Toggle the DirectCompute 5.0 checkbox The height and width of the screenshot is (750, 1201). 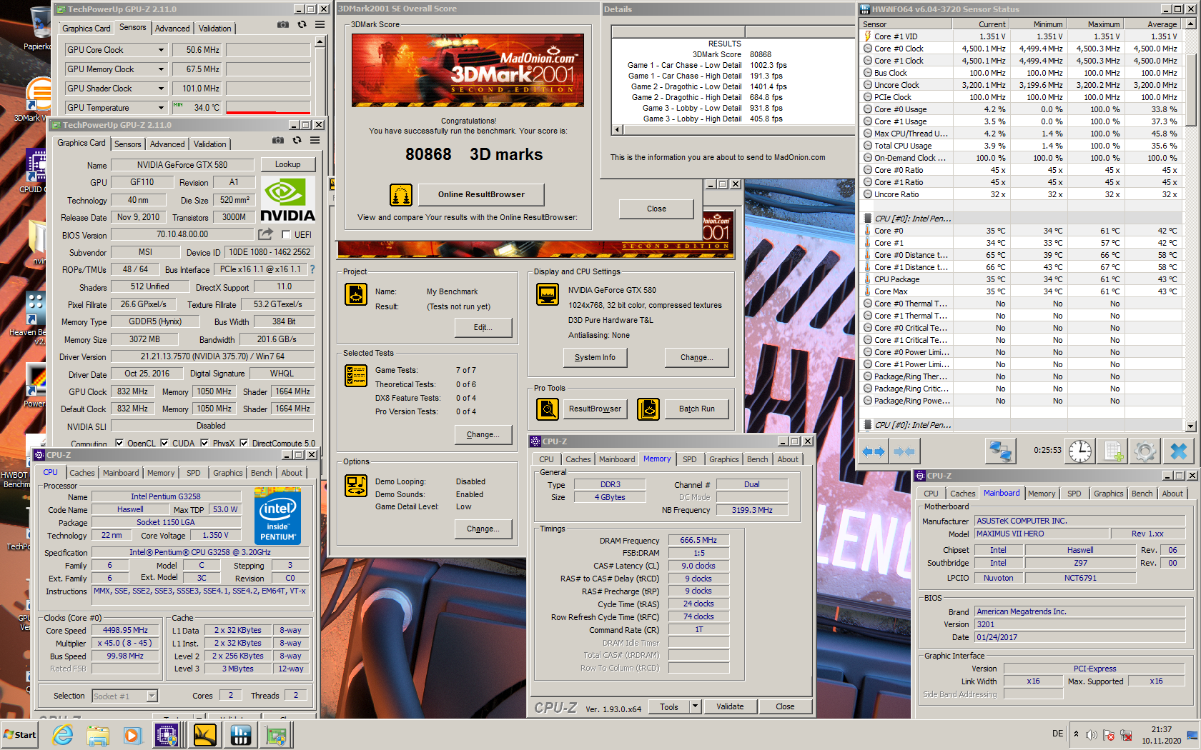[x=244, y=443]
